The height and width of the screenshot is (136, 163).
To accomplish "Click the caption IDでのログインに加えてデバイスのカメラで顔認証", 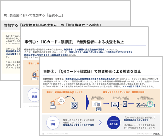I will click(121, 98).
